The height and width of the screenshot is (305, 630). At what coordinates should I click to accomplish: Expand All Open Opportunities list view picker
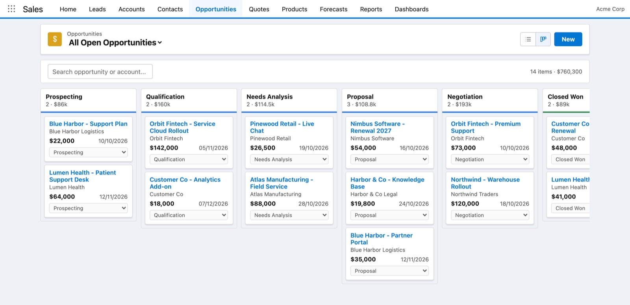click(115, 43)
